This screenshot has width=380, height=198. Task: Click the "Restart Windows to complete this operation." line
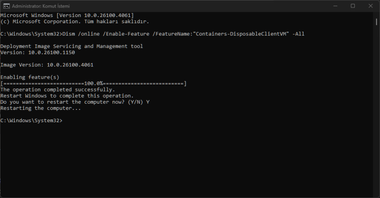66,96
